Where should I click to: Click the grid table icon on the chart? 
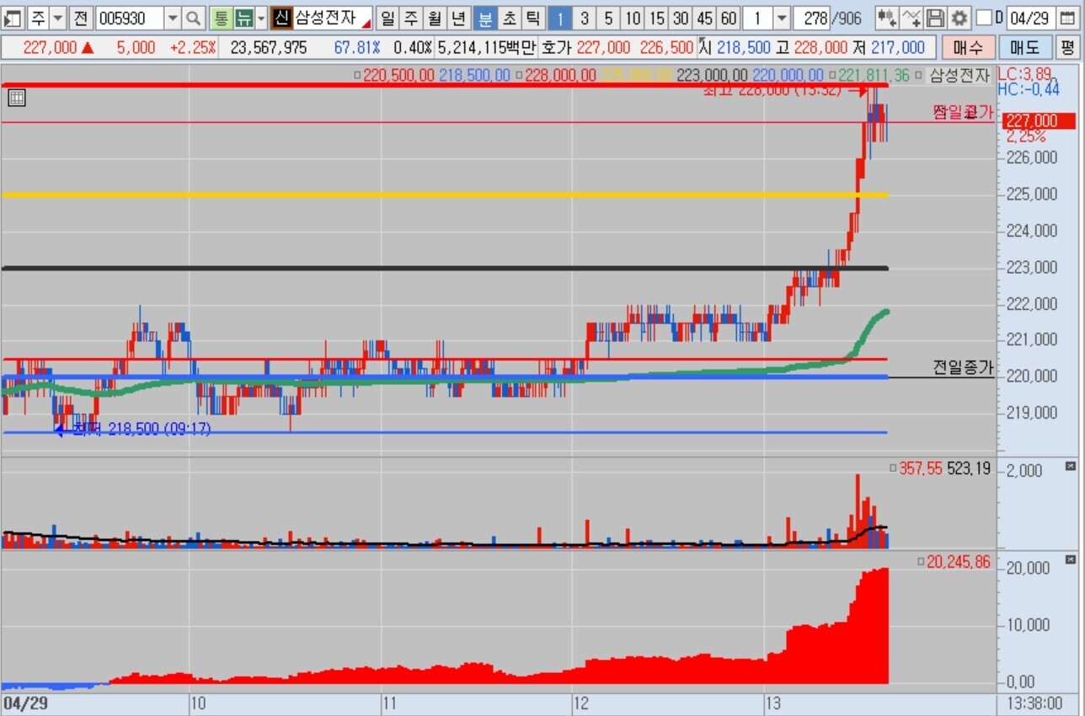17,99
